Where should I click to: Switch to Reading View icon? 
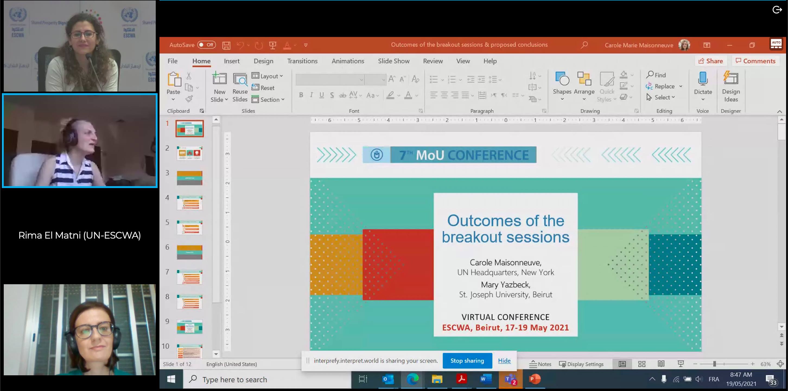click(x=661, y=364)
